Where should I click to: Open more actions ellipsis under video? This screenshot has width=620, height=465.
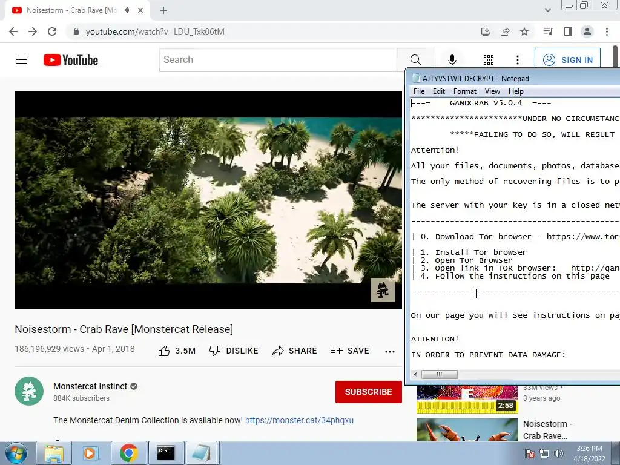click(390, 351)
